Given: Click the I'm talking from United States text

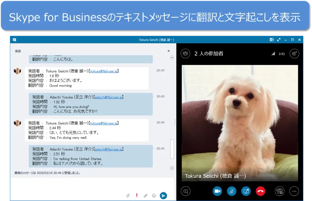Looking at the screenshot, I should [x=78, y=159].
